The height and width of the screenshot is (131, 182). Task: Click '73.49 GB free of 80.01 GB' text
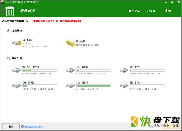(90, 74)
